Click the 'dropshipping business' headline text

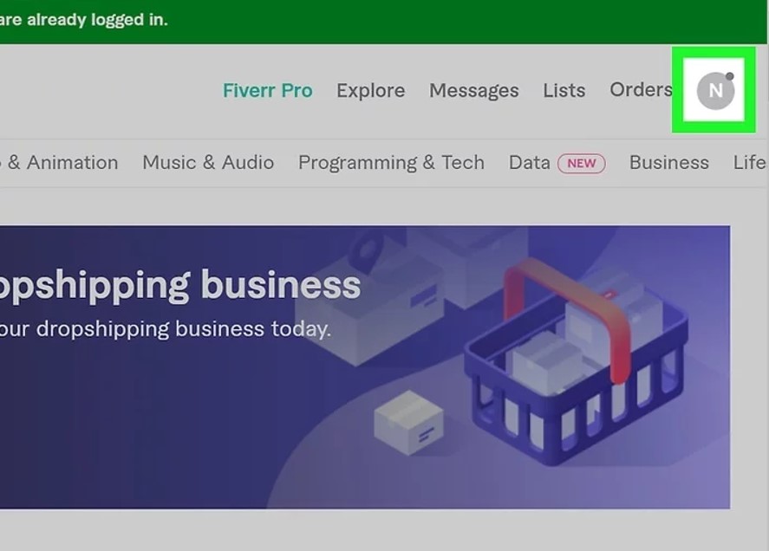(x=180, y=286)
